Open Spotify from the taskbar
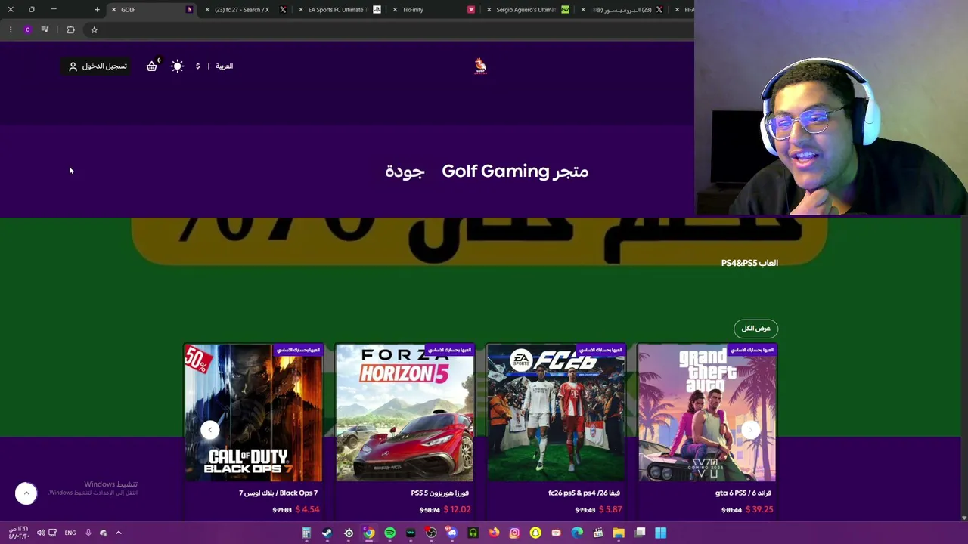 coord(389,533)
